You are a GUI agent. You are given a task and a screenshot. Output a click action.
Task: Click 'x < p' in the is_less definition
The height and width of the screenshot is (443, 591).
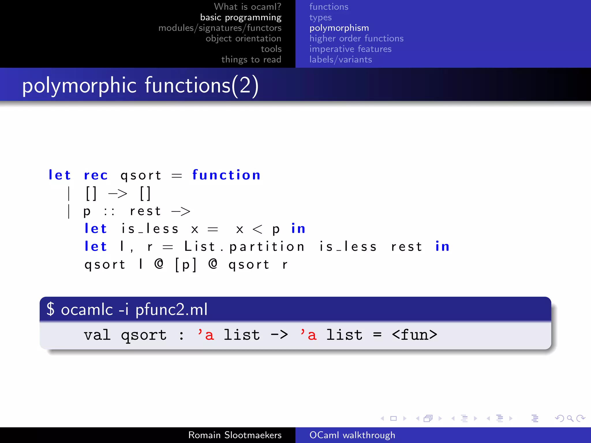click(258, 229)
